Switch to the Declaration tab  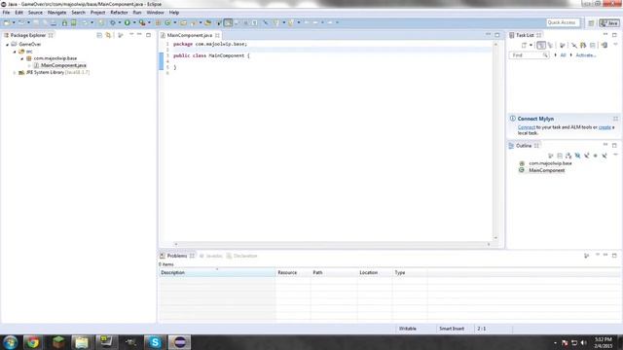pyautogui.click(x=241, y=256)
